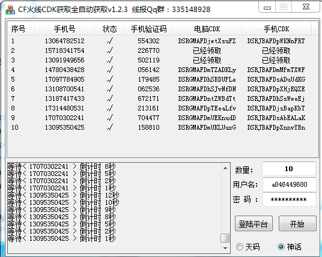Click verification code 158810
Screen dimensions: 322x257
(x=148, y=127)
